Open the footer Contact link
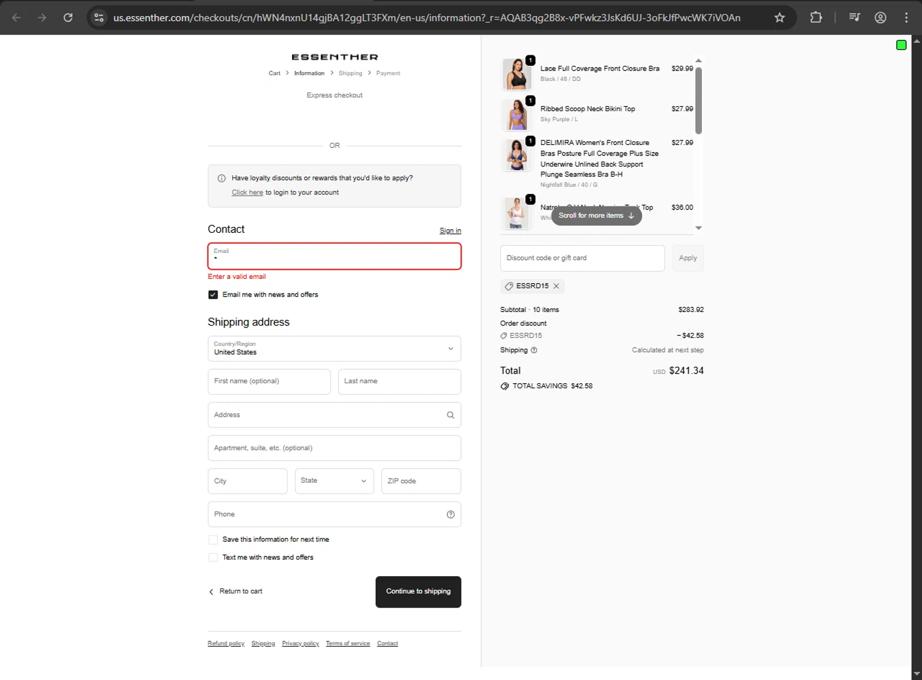The height and width of the screenshot is (680, 922). [x=387, y=644]
